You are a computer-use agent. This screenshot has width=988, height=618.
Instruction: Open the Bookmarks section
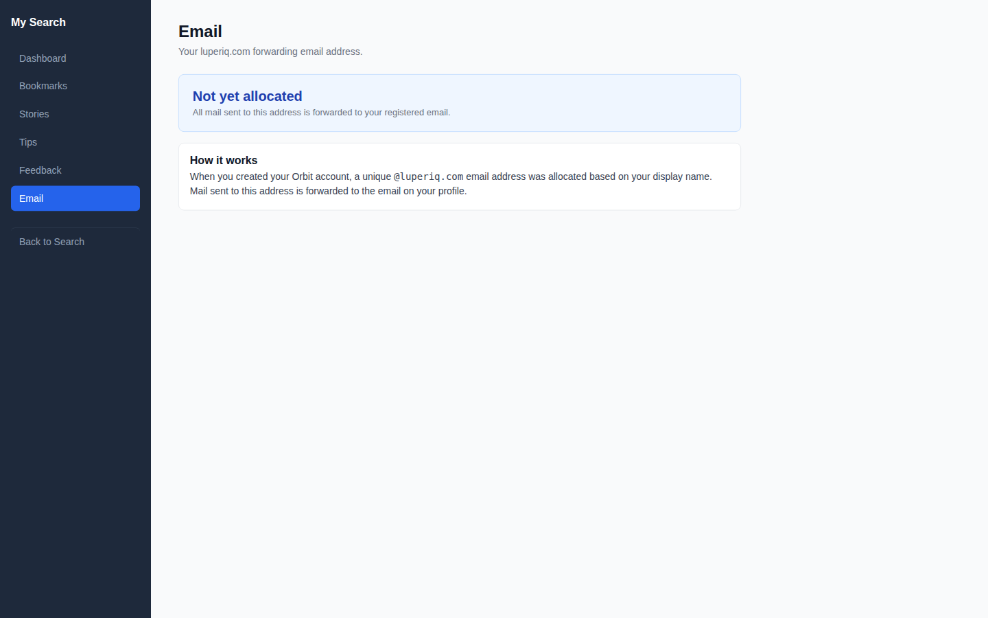pos(43,86)
